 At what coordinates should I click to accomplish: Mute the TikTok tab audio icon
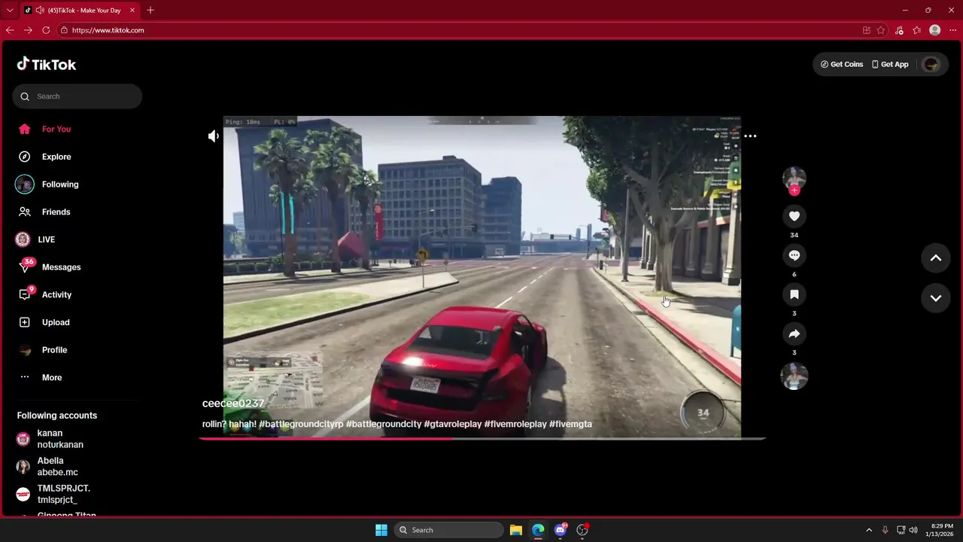tap(38, 10)
